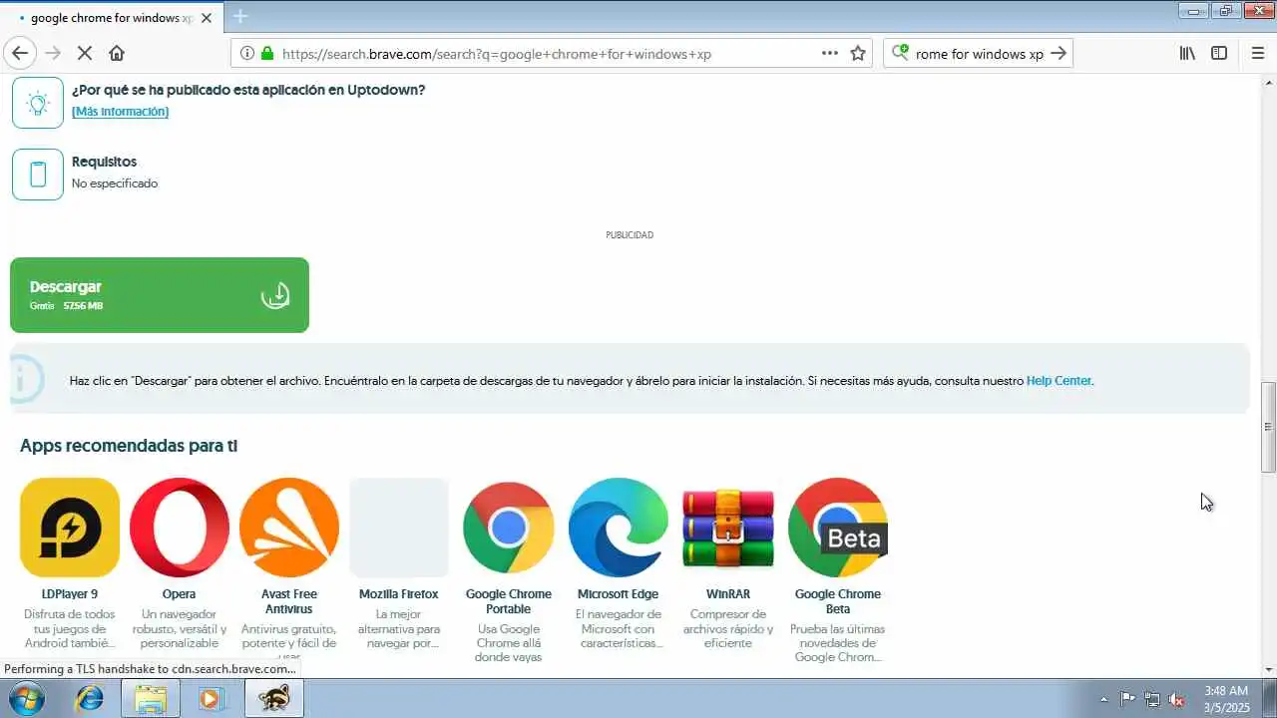
Task: Open page actions three-dot menu
Action: click(x=830, y=53)
